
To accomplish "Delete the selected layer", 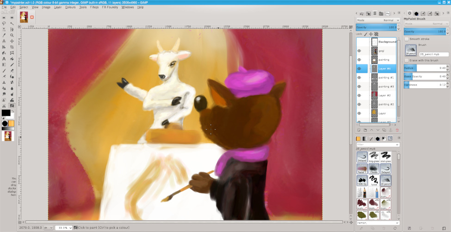I will (397, 130).
